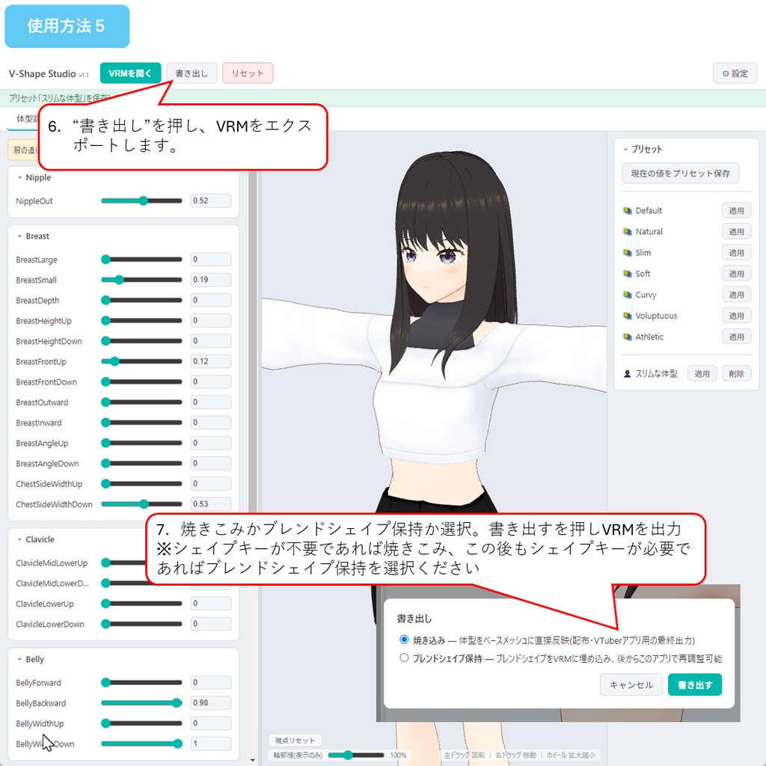Click the Athletic preset icon
The width and height of the screenshot is (766, 766).
(628, 337)
